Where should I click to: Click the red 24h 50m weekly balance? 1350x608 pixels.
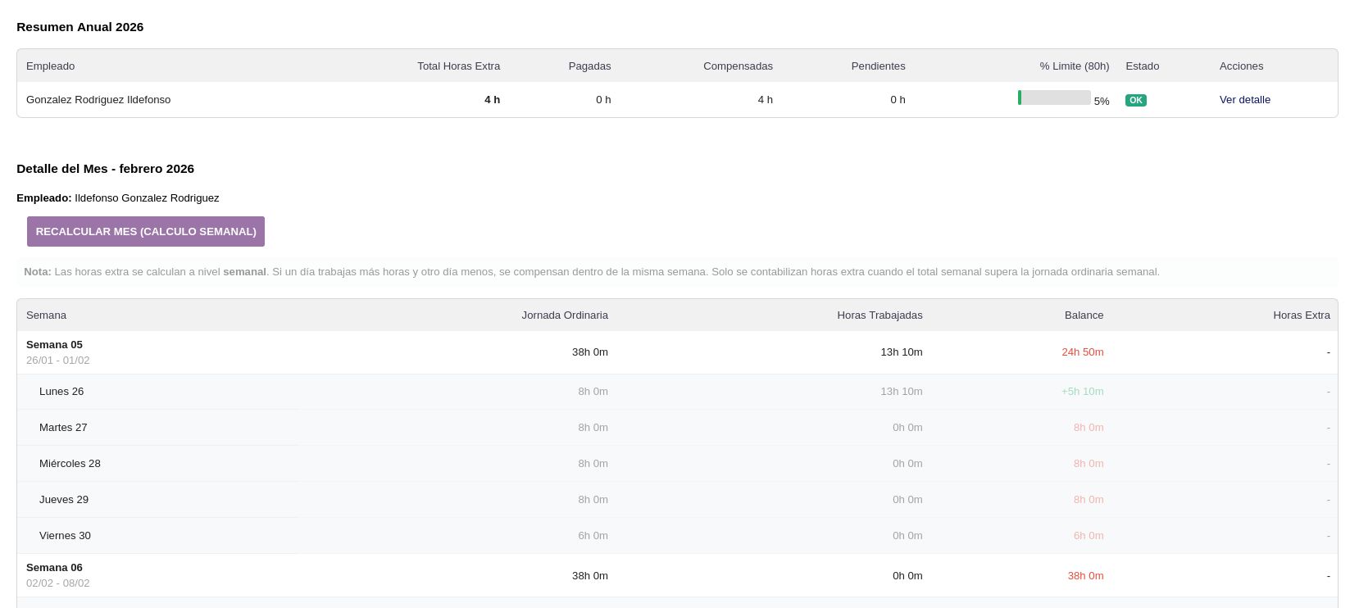click(x=1082, y=352)
